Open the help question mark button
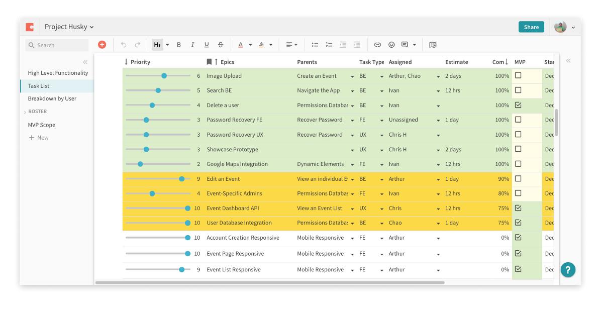 coord(568,270)
